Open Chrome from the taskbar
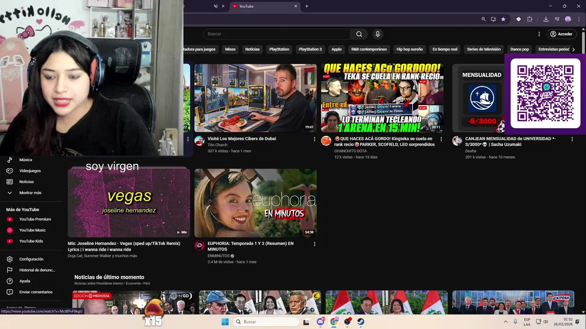 334,322
